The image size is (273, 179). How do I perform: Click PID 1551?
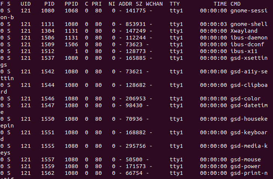(x=48, y=132)
